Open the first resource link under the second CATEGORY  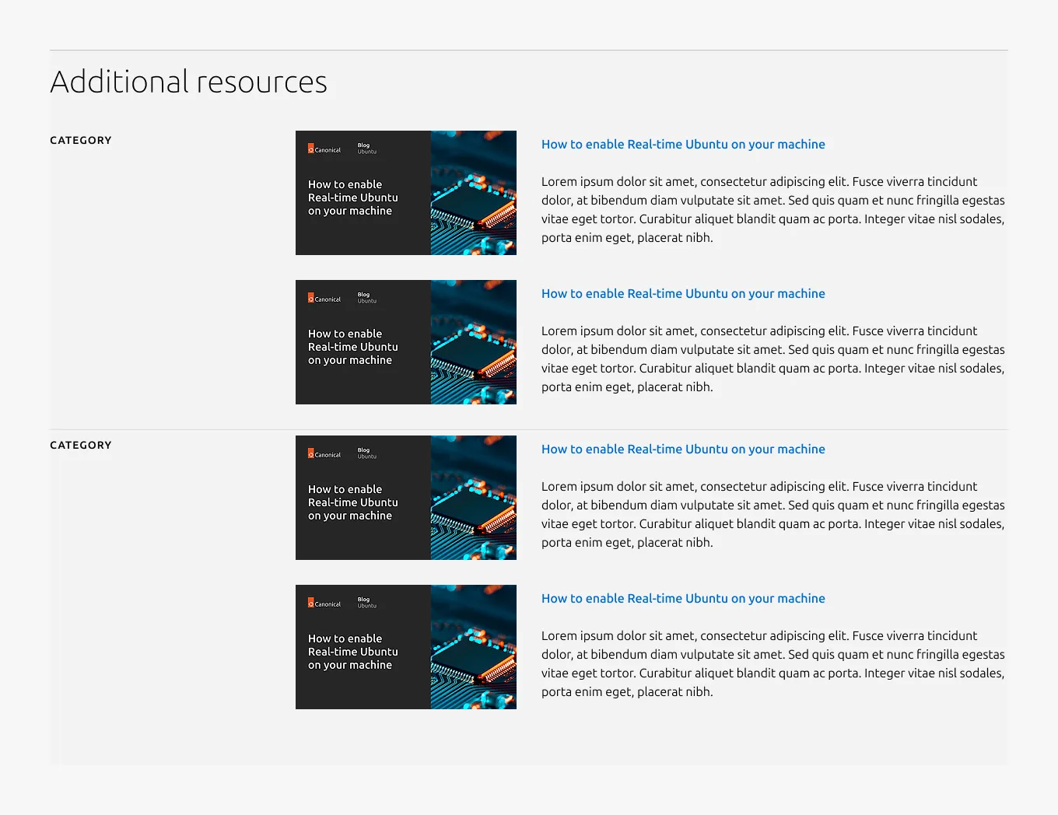[x=683, y=449]
